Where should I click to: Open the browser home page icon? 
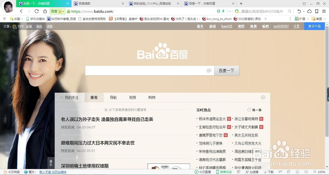click(x=45, y=11)
